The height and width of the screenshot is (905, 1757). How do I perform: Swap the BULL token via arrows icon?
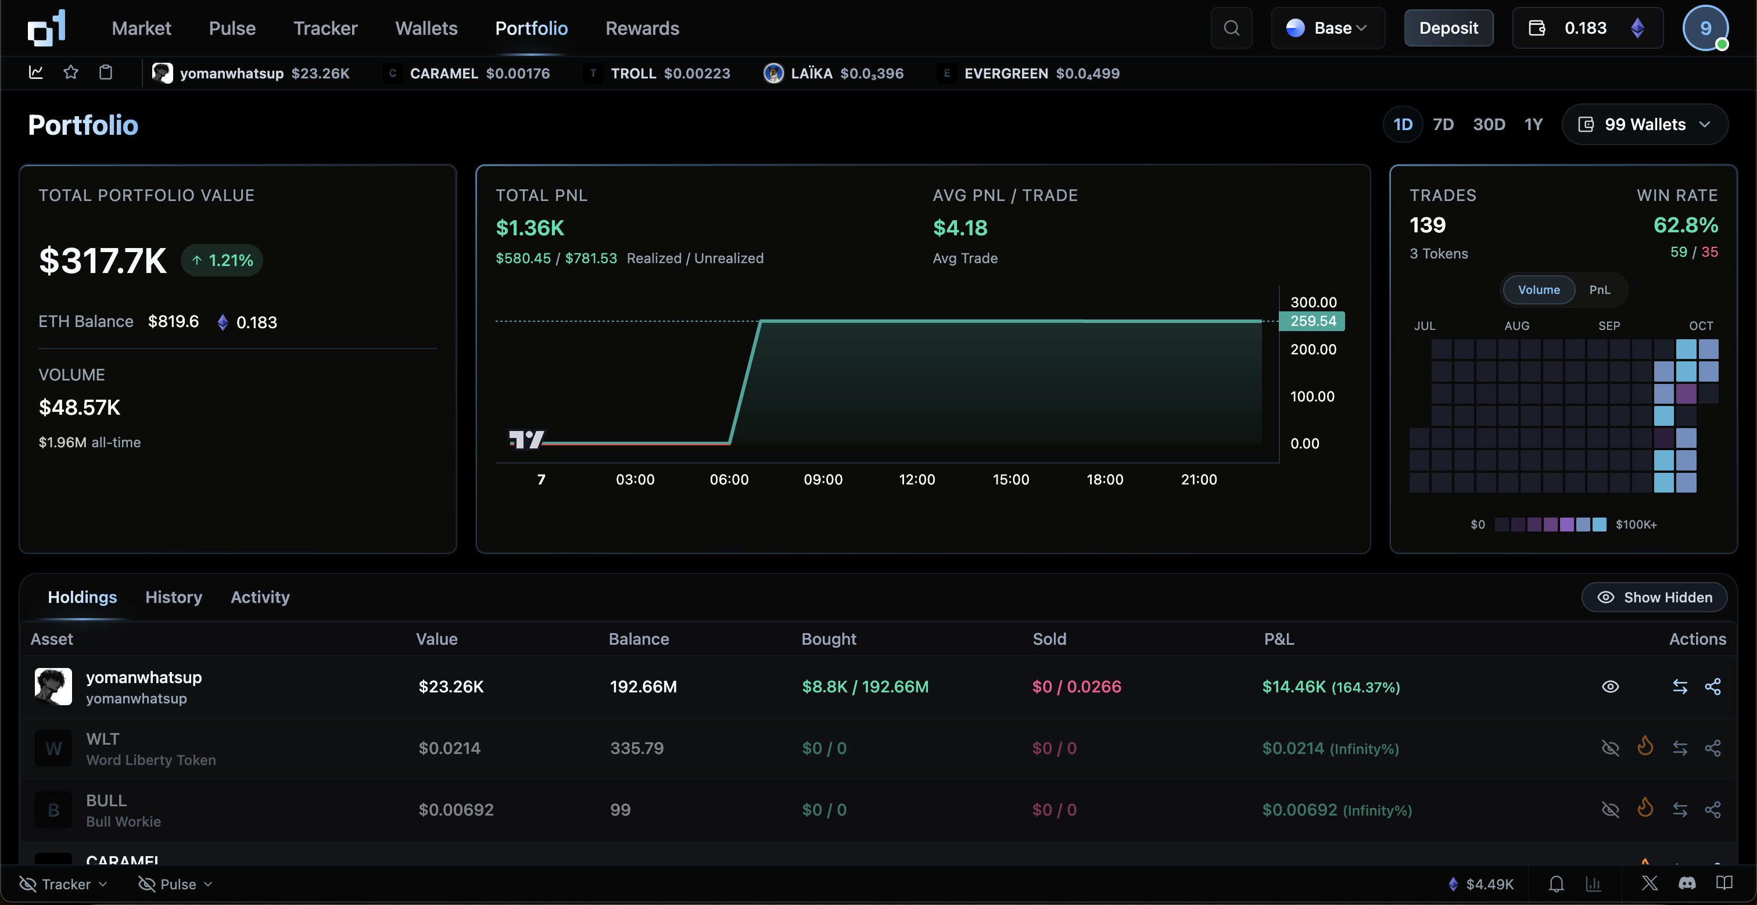tap(1680, 810)
